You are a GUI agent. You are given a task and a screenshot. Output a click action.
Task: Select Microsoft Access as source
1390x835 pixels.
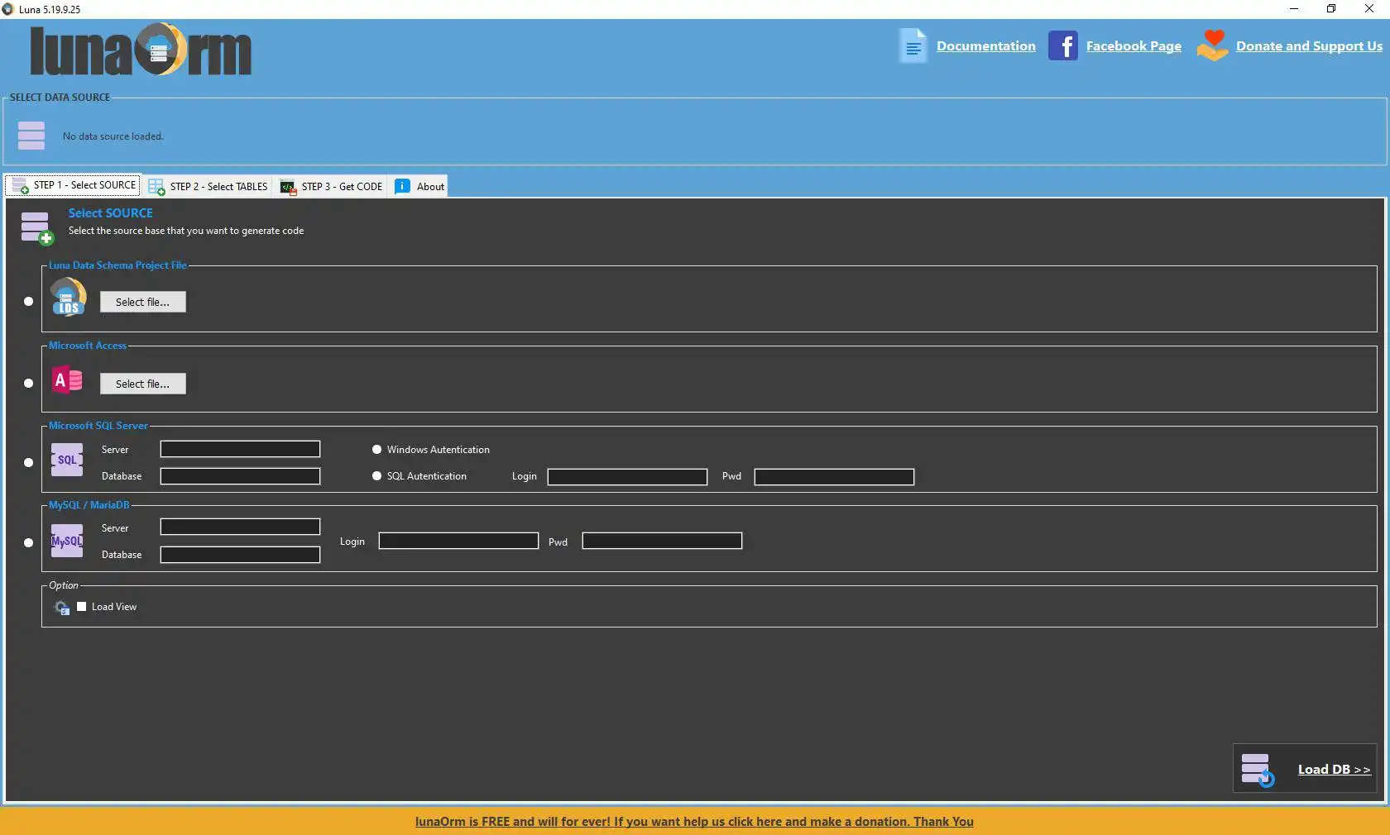point(29,384)
